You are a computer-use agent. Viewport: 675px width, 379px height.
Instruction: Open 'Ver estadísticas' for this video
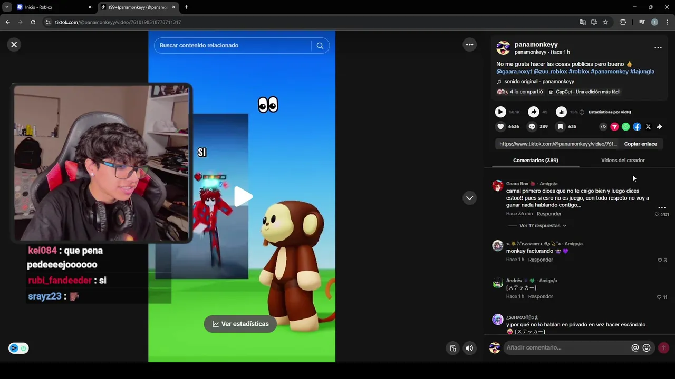coord(240,324)
